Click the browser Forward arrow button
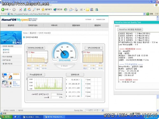 14,10
